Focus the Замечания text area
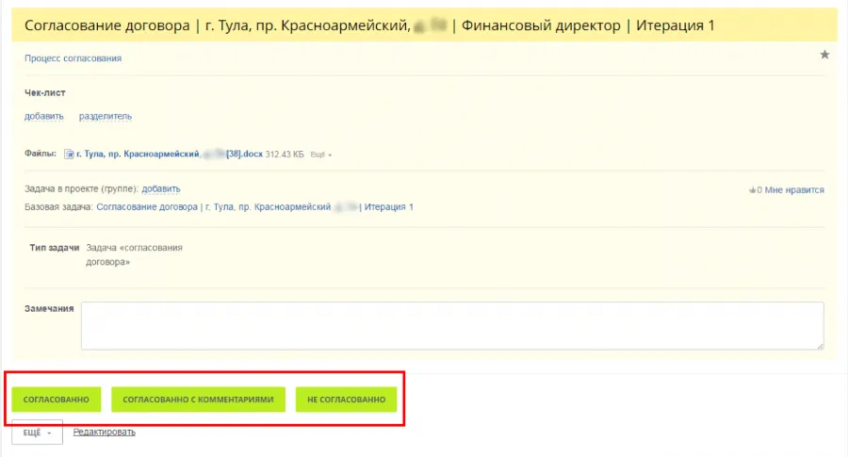This screenshot has width=848, height=457. click(452, 326)
